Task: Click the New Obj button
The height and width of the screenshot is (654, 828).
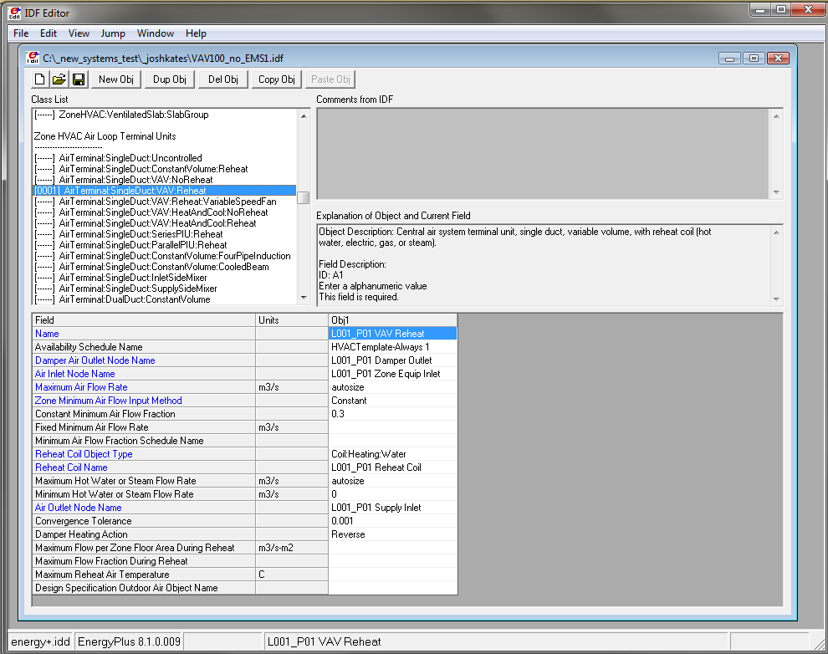Action: point(116,79)
